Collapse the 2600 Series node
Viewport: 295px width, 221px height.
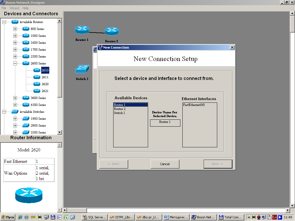[x=15, y=63]
